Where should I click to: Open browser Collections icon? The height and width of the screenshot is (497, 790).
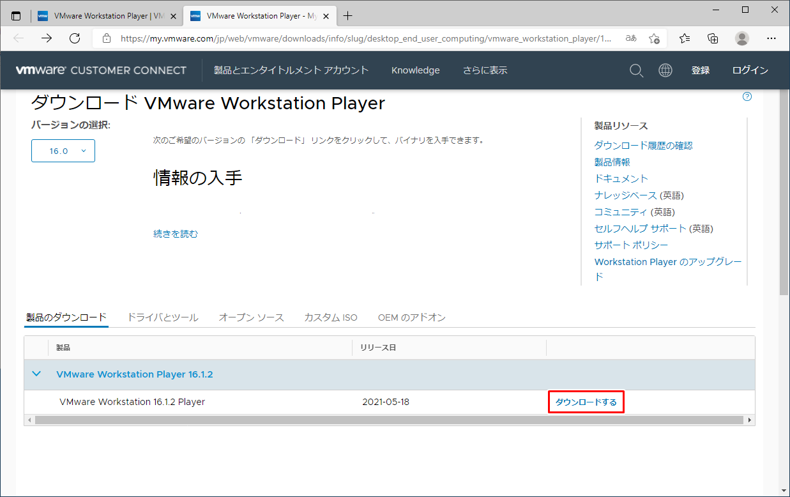point(713,38)
